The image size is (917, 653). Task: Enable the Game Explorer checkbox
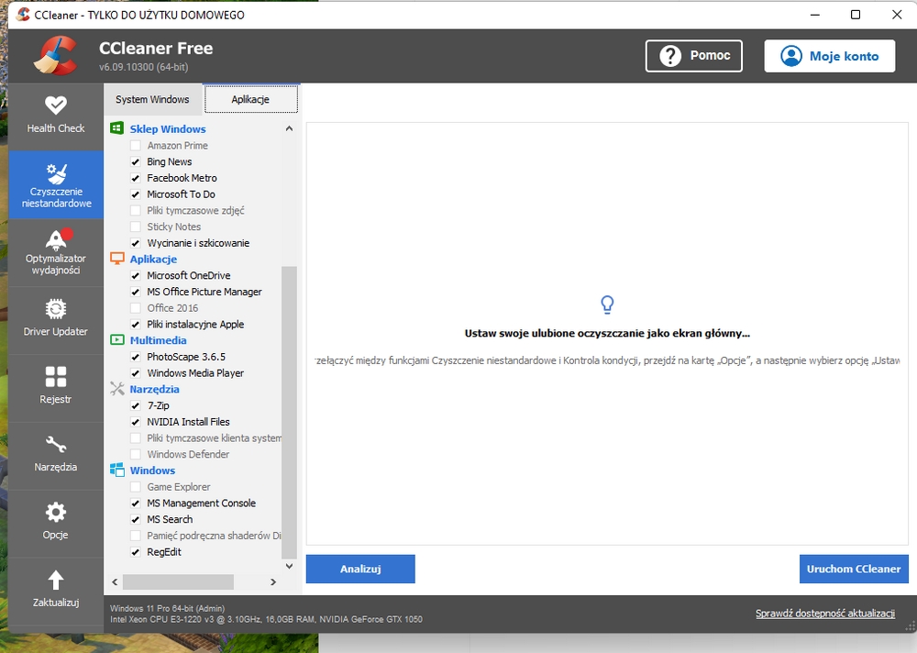click(136, 487)
